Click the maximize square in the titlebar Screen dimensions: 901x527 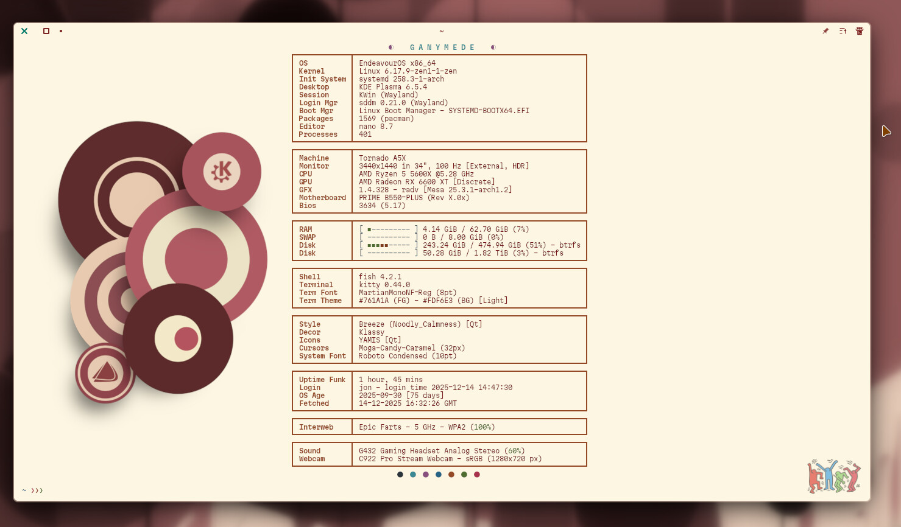click(46, 31)
